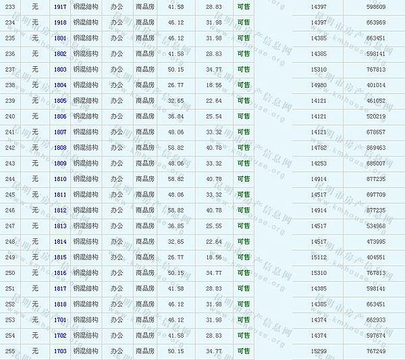Click room number 1807 link
405x360 pixels.
tap(60, 132)
